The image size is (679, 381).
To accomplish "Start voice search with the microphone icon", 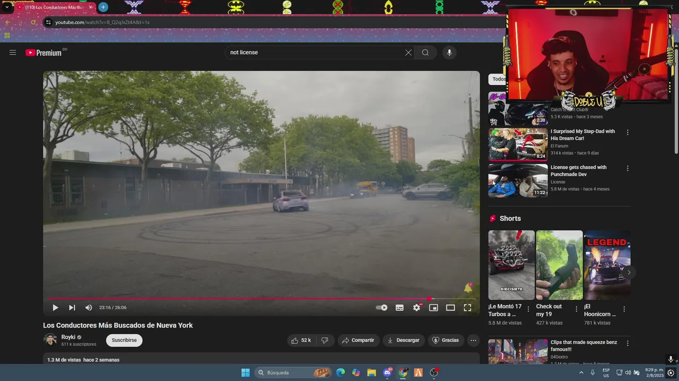I will pos(449,52).
